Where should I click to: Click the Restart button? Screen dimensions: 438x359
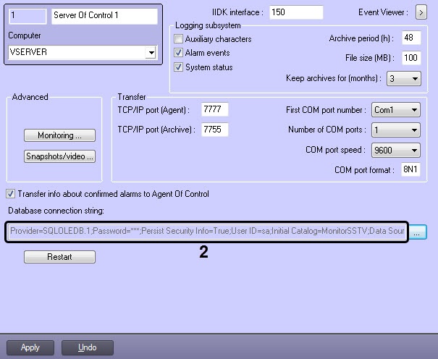pos(59,257)
